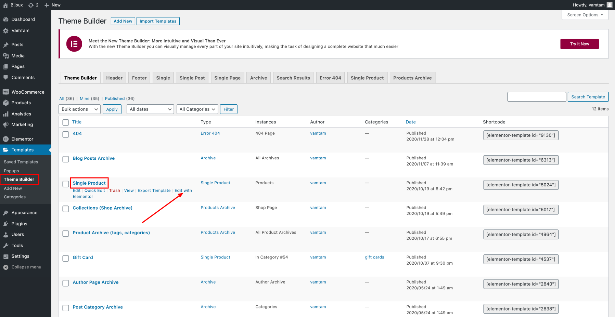The height and width of the screenshot is (317, 615).
Task: Click the Search Template button
Action: [x=588, y=97]
